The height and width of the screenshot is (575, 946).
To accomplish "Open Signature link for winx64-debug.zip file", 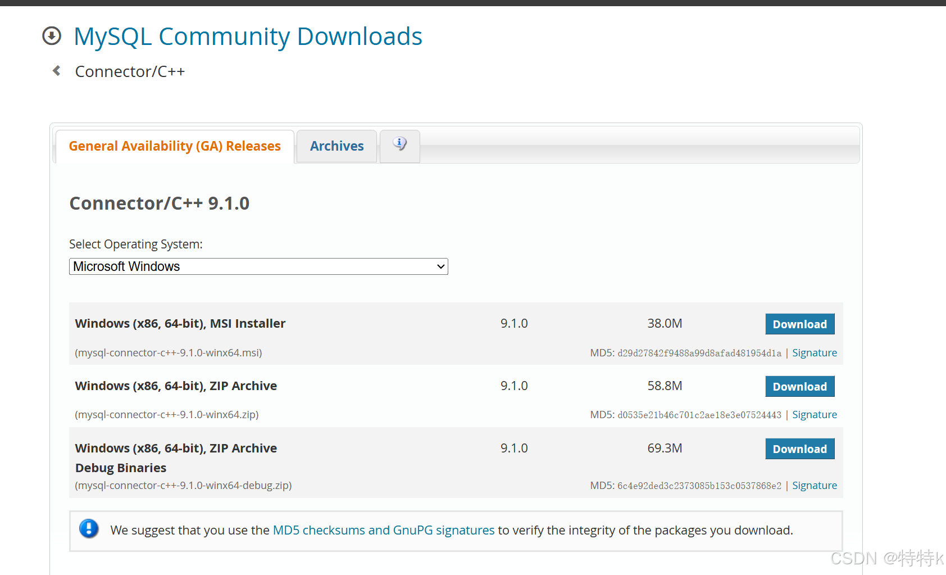I will tap(815, 486).
